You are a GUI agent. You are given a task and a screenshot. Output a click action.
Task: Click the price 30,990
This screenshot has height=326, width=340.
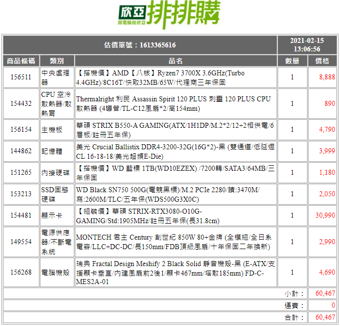pos(325,215)
